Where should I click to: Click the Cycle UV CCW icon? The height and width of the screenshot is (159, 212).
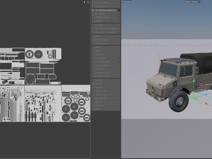[x=93, y=91]
